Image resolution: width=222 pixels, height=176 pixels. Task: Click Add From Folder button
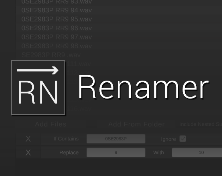click(x=136, y=124)
